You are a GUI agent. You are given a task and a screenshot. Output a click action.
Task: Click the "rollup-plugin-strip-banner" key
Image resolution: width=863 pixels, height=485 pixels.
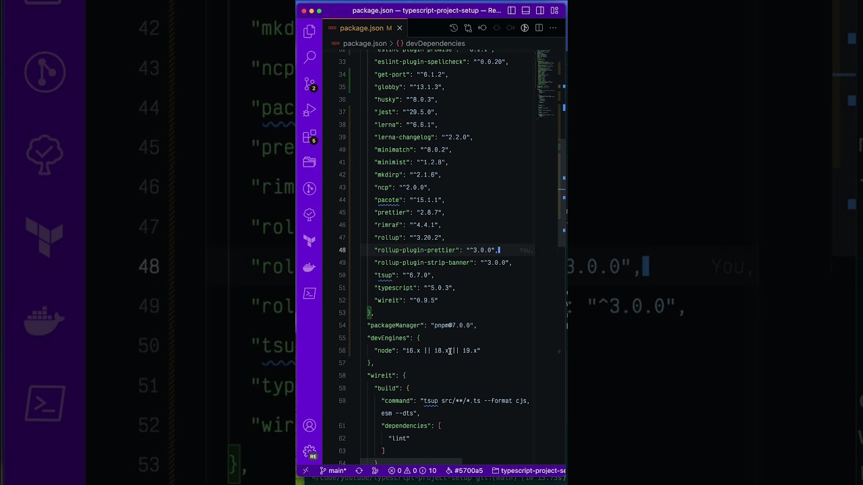[424, 263]
